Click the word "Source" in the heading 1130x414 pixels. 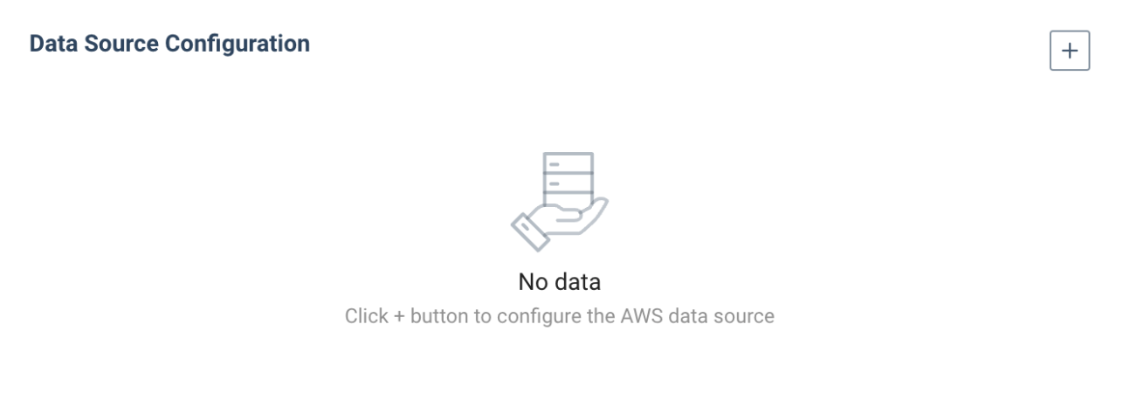(123, 43)
